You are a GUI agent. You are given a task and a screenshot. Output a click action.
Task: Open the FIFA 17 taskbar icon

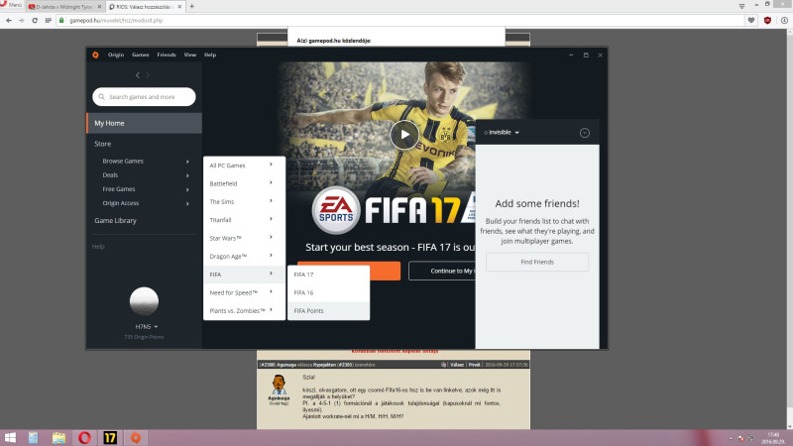tap(110, 437)
